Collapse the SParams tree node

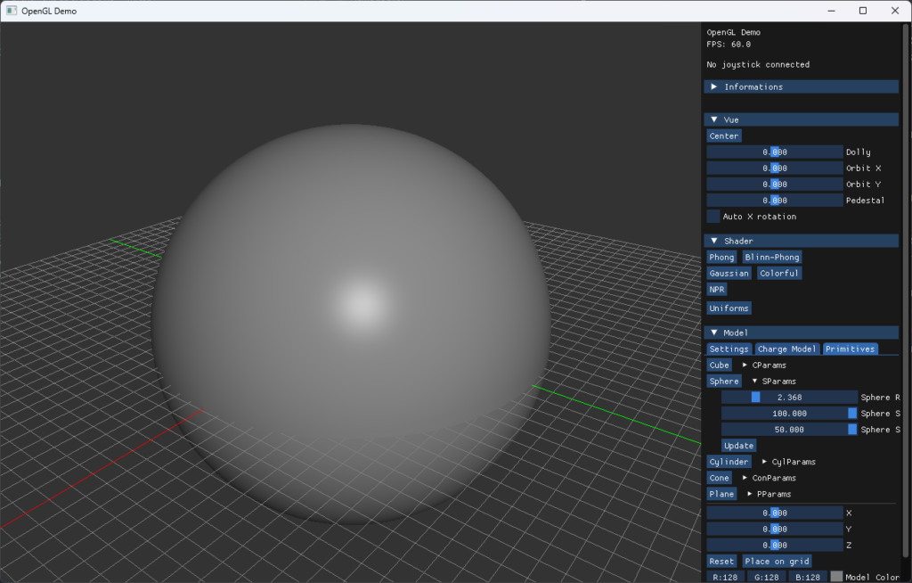point(774,382)
